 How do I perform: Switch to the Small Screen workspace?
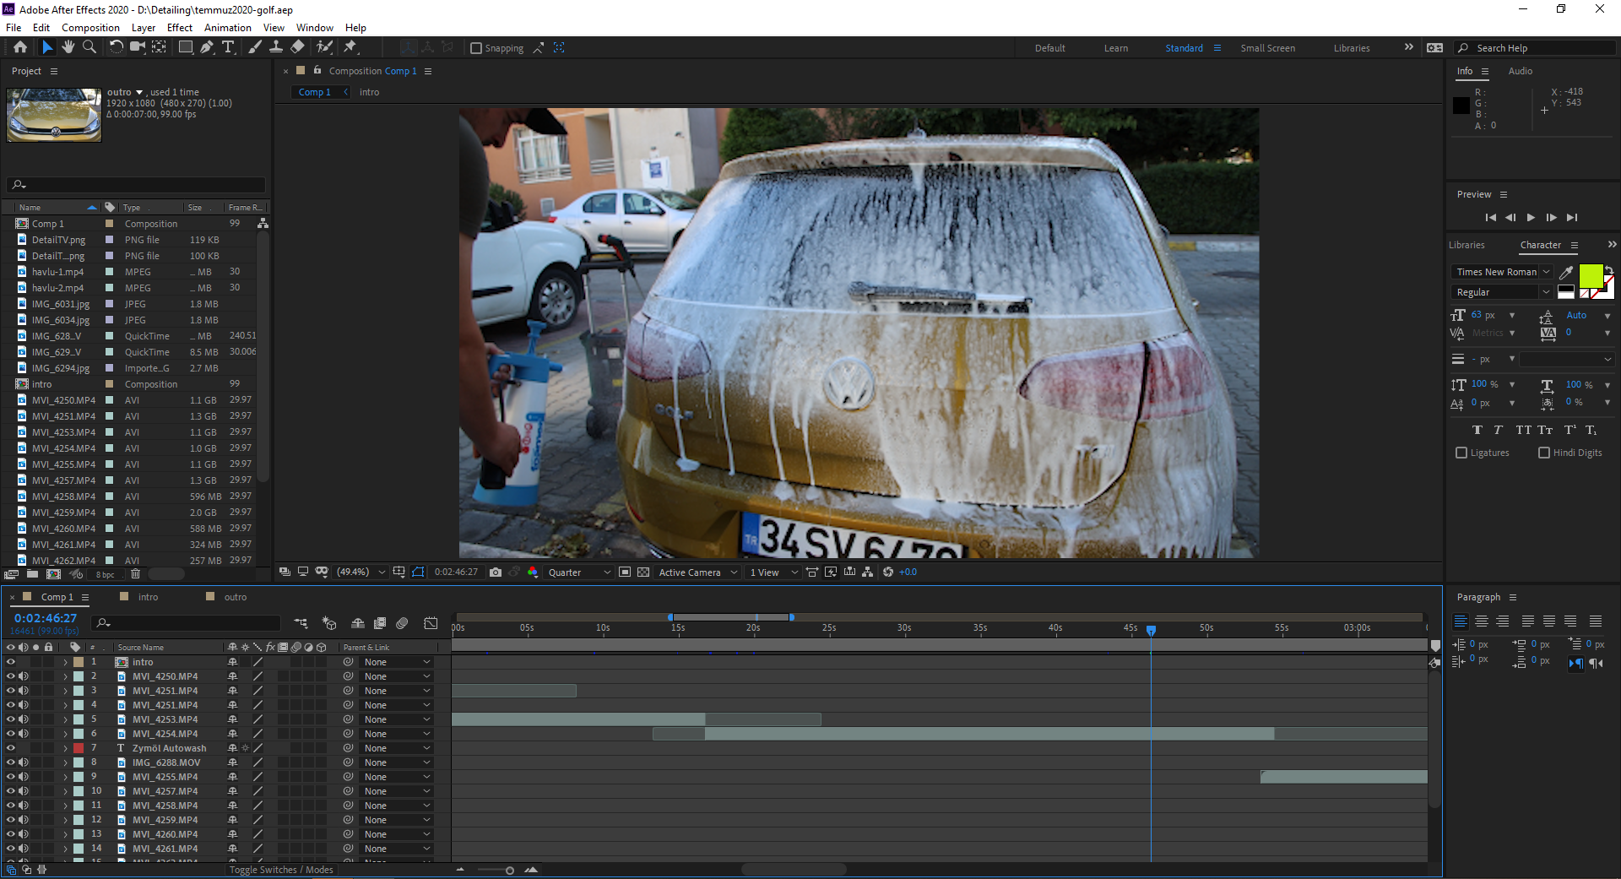click(1267, 48)
